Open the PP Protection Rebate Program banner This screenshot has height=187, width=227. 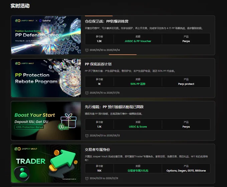(46, 78)
